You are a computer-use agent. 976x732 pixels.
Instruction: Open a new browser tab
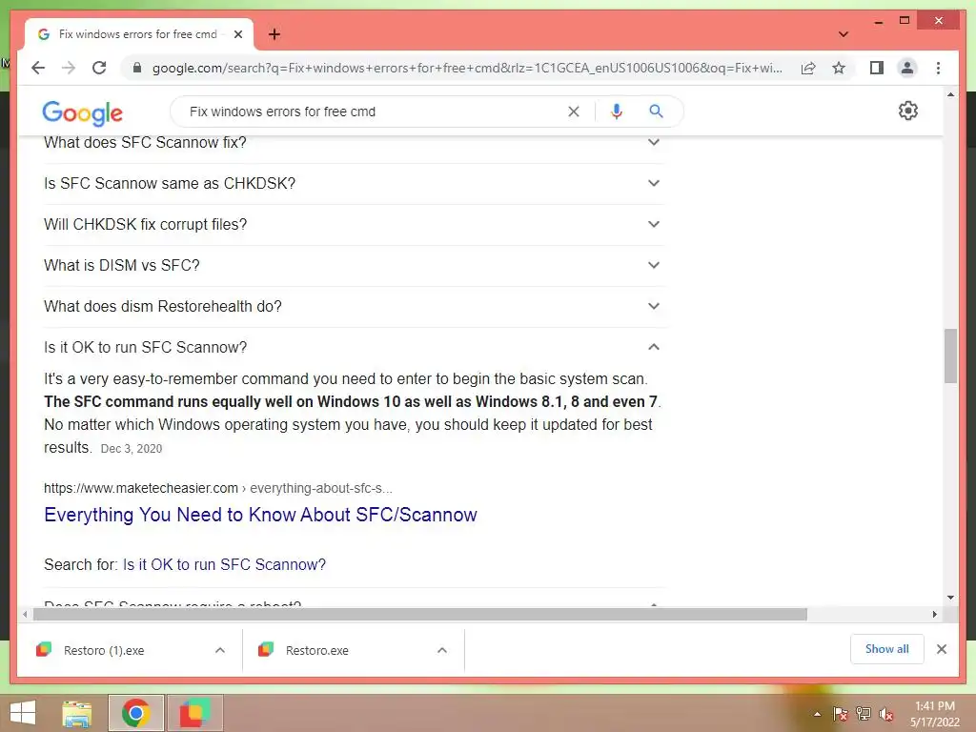pyautogui.click(x=274, y=34)
